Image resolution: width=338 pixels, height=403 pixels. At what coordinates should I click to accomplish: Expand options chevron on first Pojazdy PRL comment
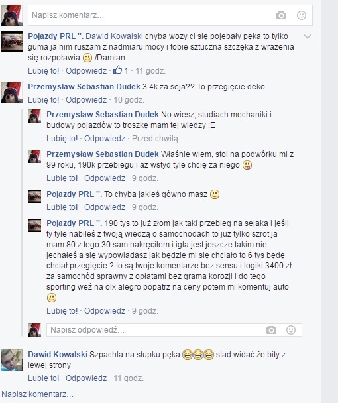[308, 36]
